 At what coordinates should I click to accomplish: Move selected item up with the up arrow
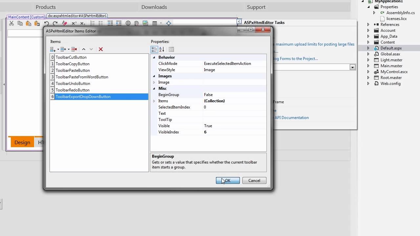84,49
